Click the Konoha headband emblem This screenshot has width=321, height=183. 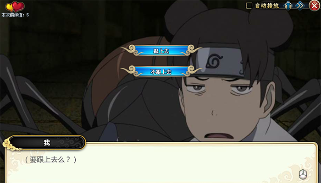(x=214, y=61)
